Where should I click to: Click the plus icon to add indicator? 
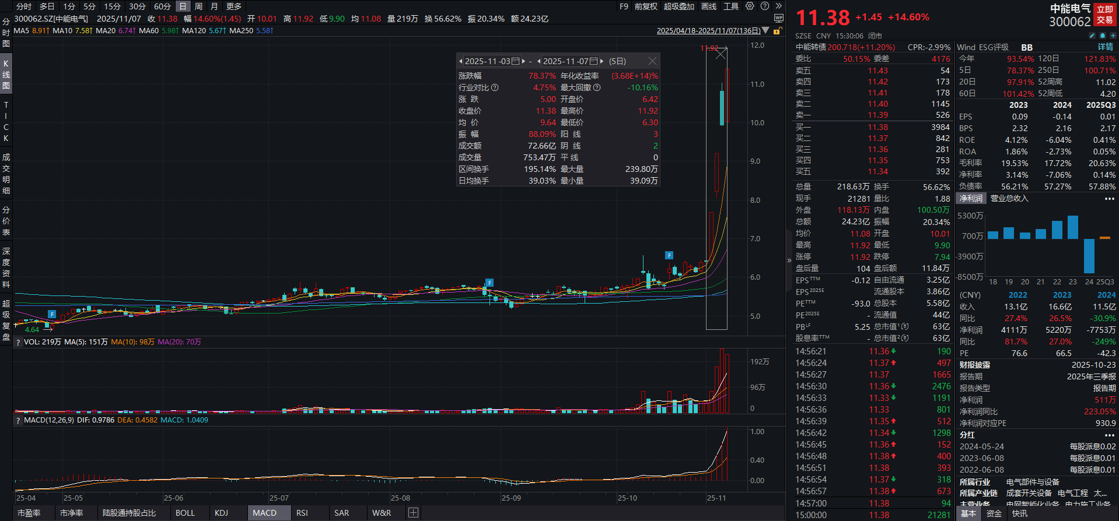pyautogui.click(x=413, y=513)
